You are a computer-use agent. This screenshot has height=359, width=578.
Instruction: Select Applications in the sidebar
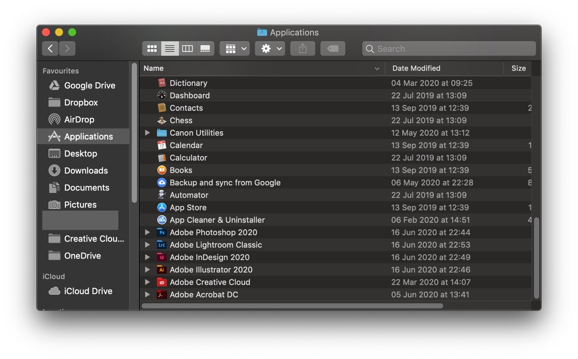[x=84, y=136]
